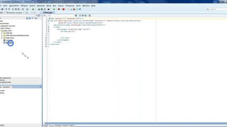Switch to the Preview editor tab
This screenshot has width=227, height=127.
coord(65,126)
